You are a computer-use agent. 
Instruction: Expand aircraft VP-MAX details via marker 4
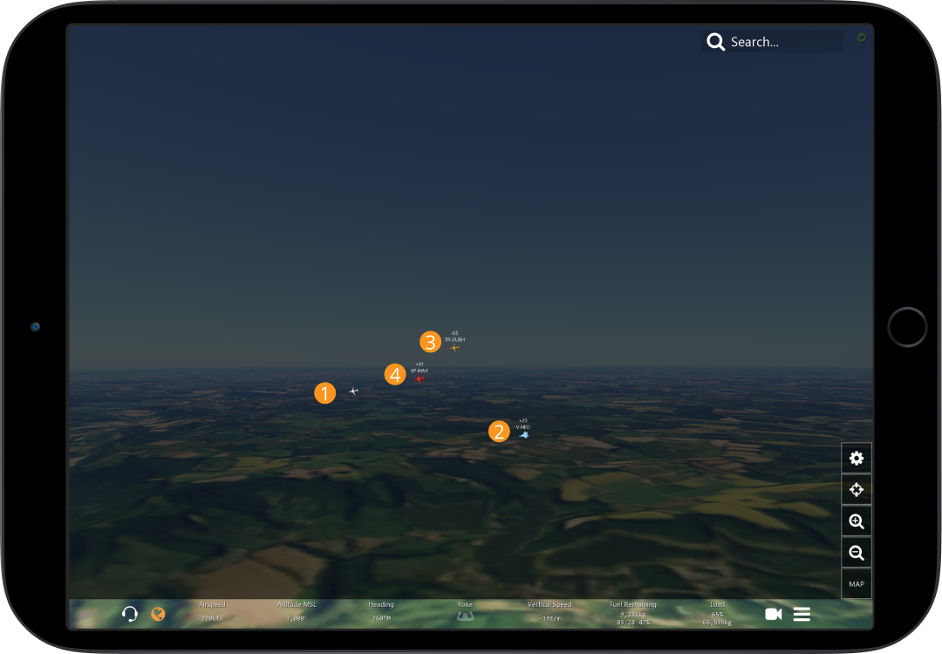pos(395,373)
